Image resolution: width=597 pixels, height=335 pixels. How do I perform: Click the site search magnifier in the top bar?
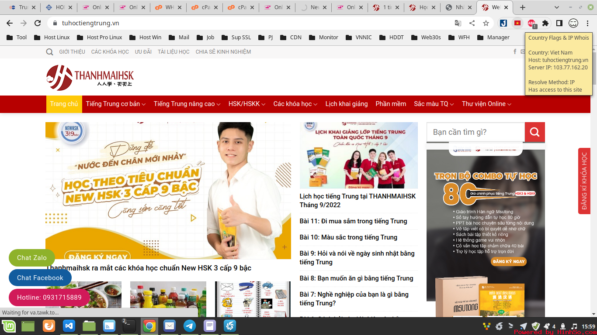click(50, 52)
